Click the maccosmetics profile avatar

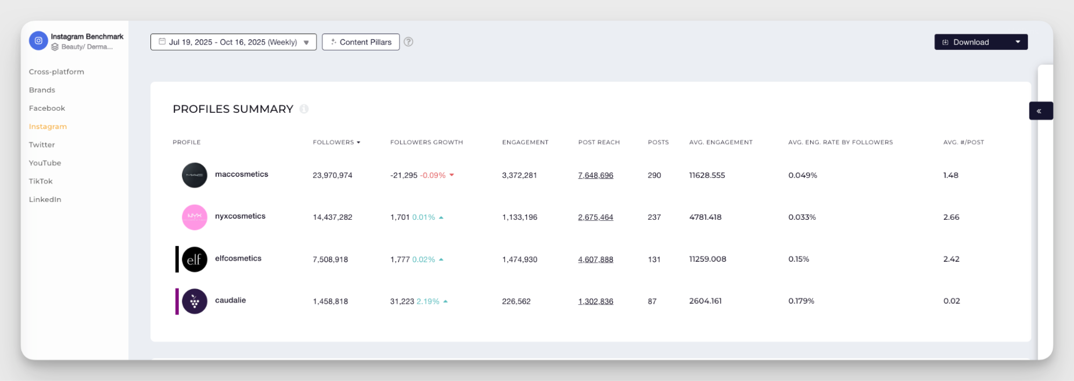(x=194, y=175)
